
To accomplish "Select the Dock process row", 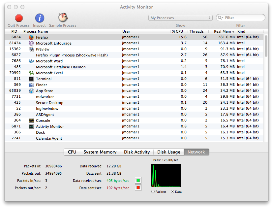I will (134, 132).
